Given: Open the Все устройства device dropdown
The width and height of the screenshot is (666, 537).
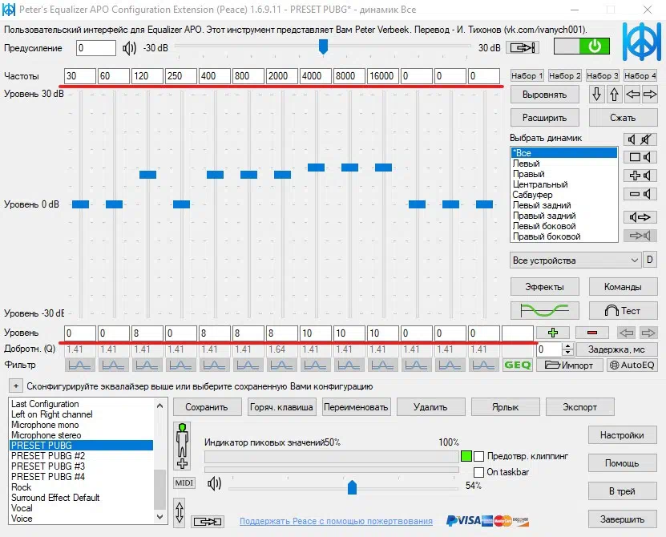Looking at the screenshot, I should point(575,260).
